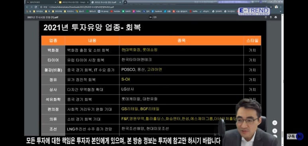Click the 현대백화점, 롯데쇼핑 cell

click(x=181, y=50)
